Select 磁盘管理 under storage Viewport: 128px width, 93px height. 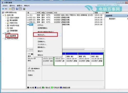12,36
